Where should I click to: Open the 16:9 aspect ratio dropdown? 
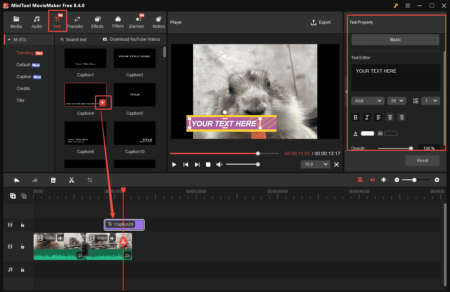(x=315, y=164)
